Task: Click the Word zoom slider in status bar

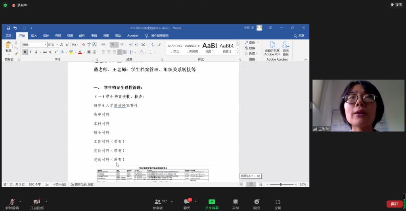Action: (281, 184)
